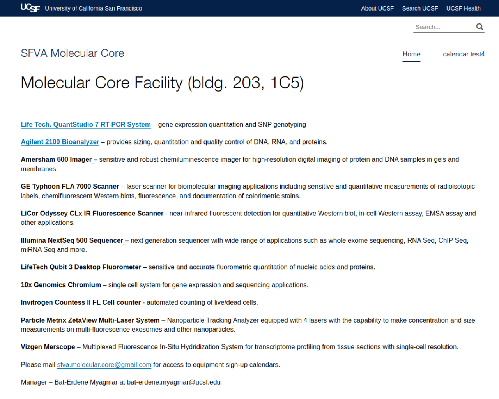This screenshot has width=499, height=399.
Task: Go to SFVA Molecular Core site title
Action: click(73, 53)
